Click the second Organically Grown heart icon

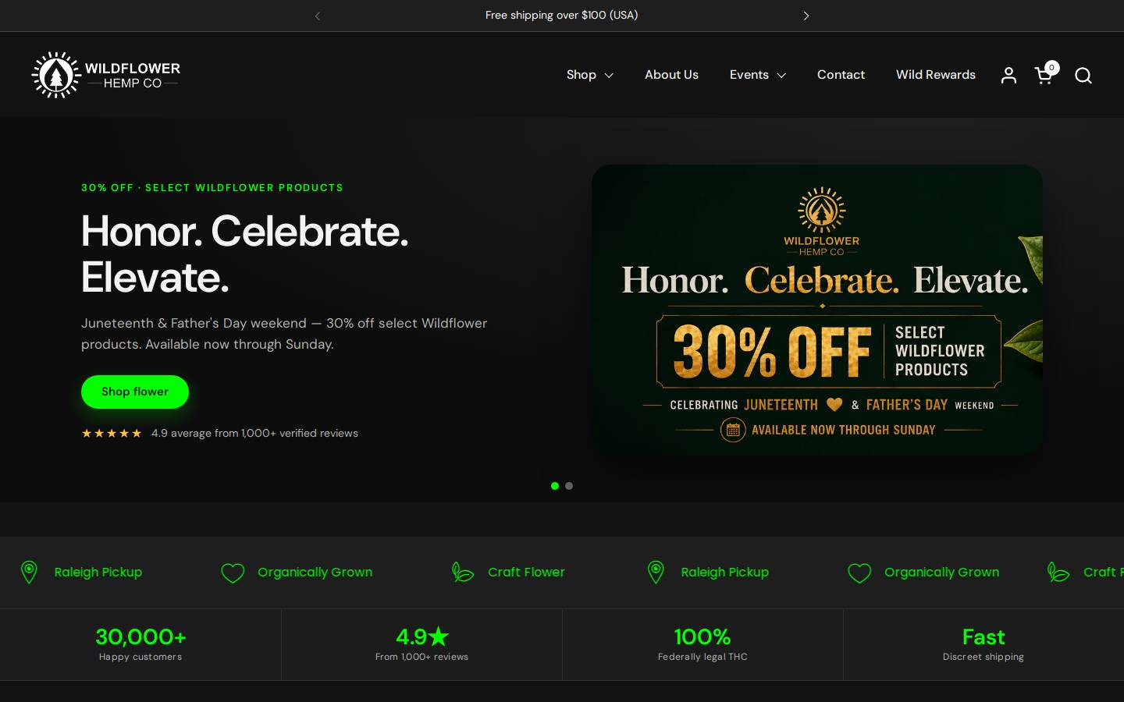(859, 573)
